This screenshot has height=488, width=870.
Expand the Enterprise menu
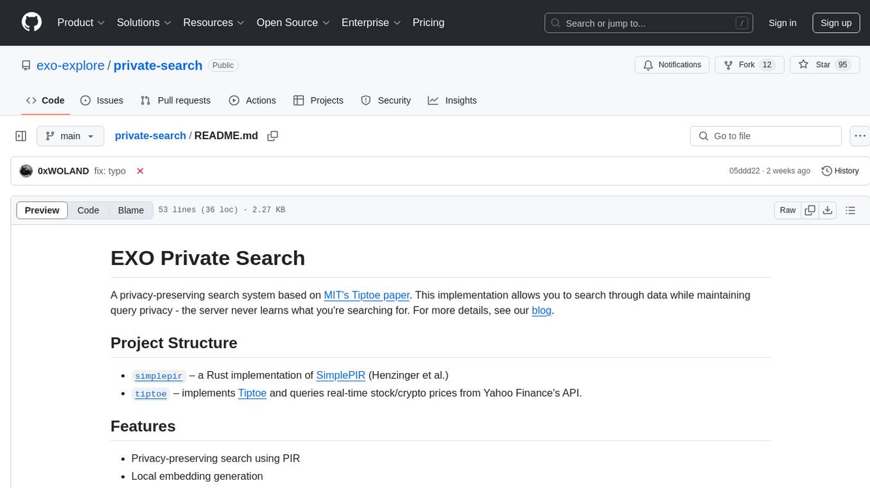coord(371,22)
